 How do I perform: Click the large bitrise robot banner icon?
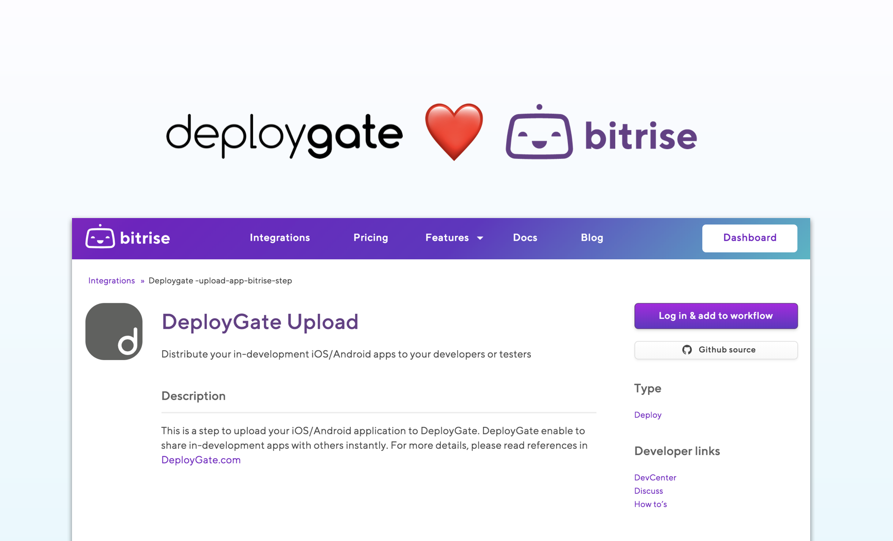click(539, 132)
